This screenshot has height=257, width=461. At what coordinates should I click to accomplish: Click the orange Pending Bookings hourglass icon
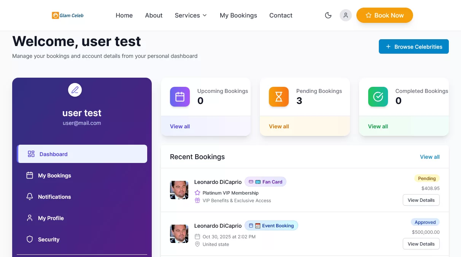click(279, 97)
